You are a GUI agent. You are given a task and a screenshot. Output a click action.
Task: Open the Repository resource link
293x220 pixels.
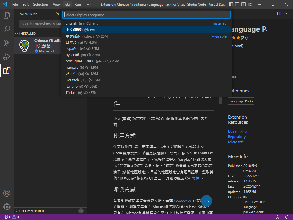point(237,137)
